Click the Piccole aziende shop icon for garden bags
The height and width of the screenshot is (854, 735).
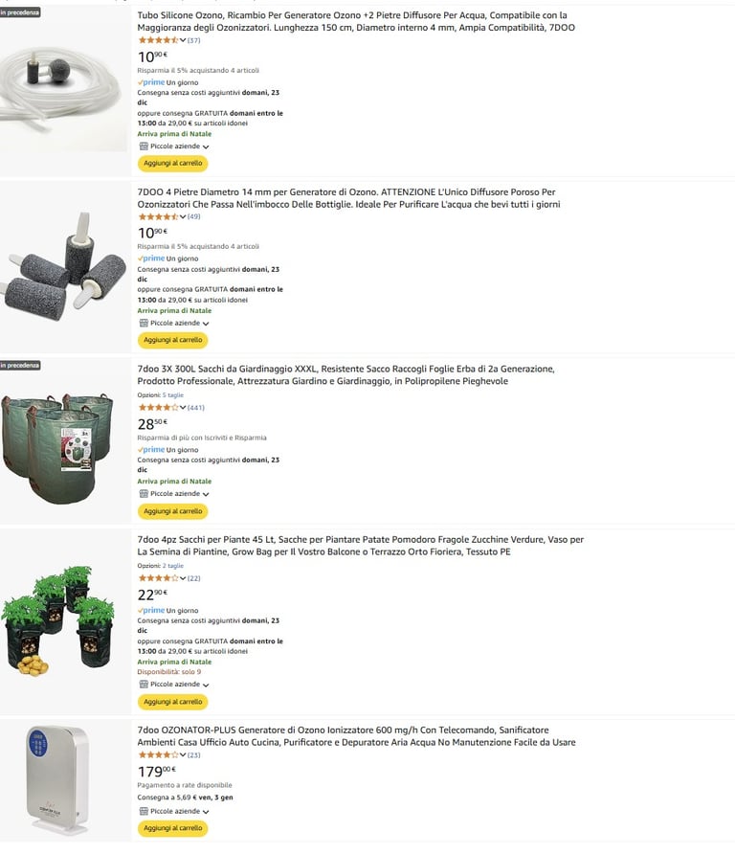tap(144, 493)
